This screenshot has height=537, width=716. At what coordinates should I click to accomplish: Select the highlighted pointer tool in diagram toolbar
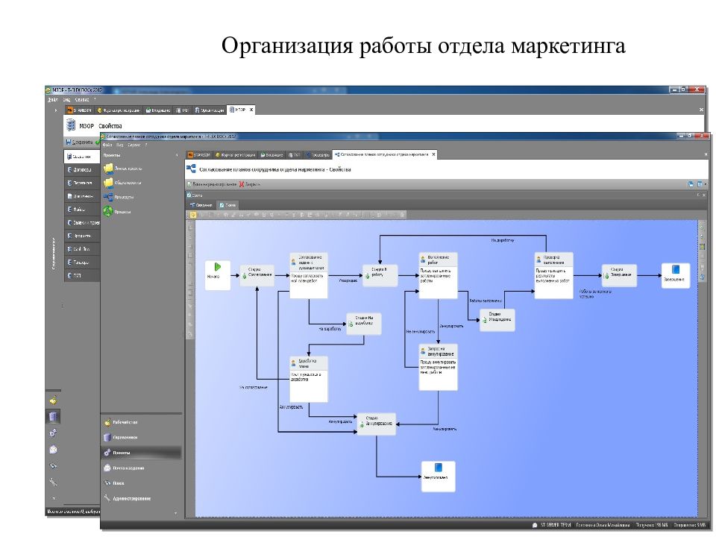coord(193,215)
